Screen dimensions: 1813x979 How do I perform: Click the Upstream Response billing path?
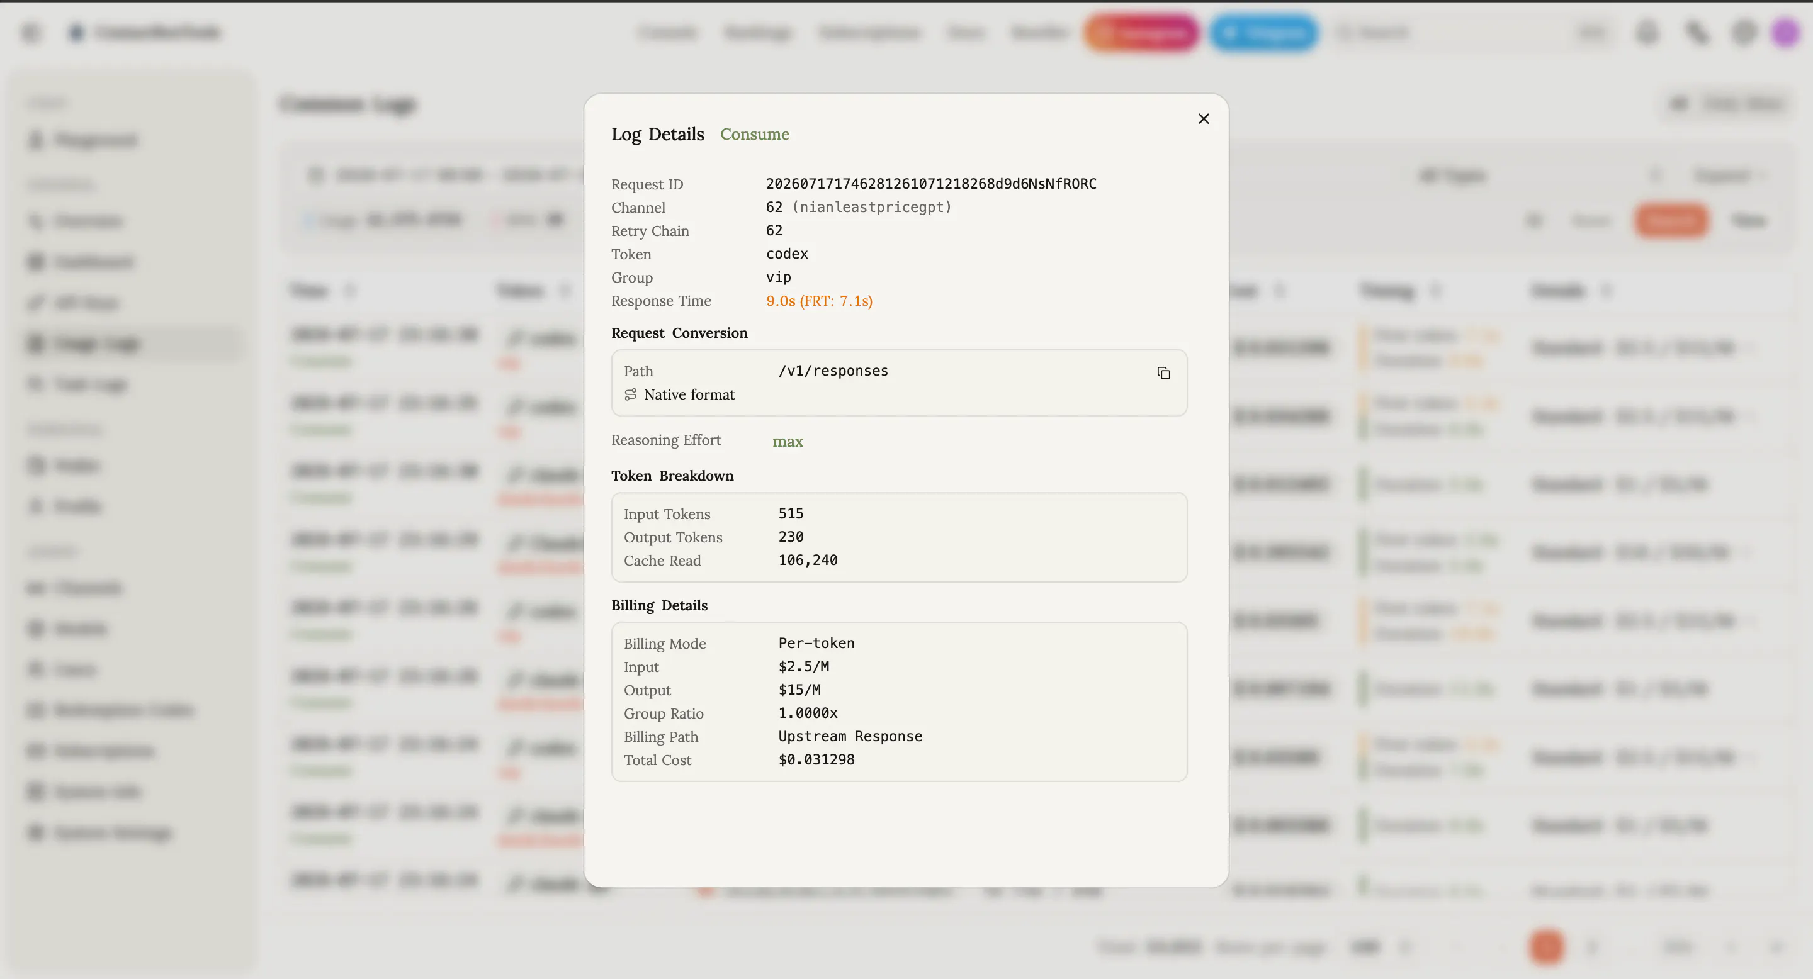point(850,736)
